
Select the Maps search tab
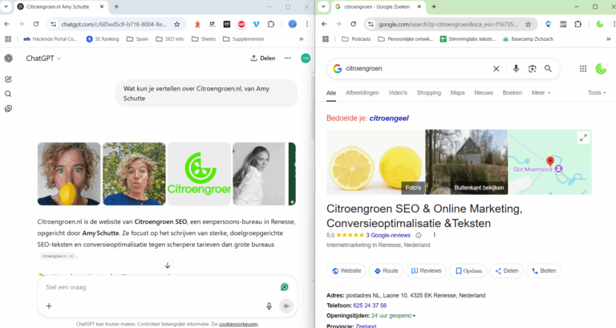457,93
